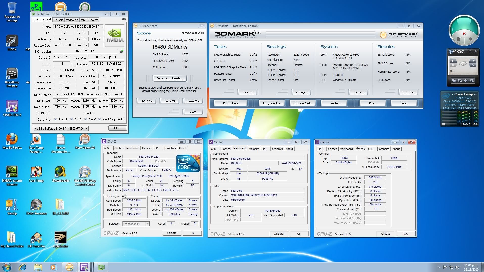Click the Filtering & AA button
Screen dimensions: 484x272
click(x=303, y=103)
